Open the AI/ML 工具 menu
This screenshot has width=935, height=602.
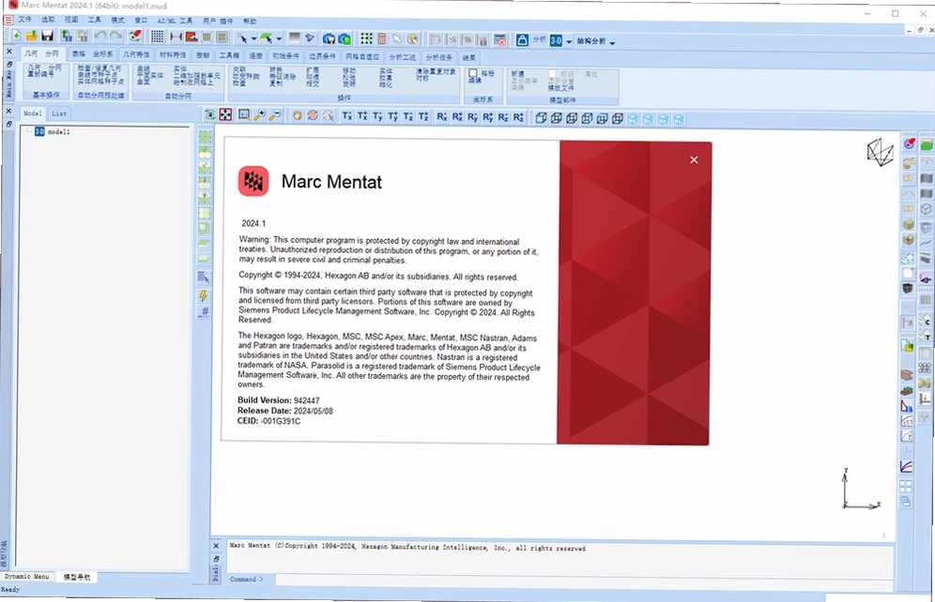[174, 21]
